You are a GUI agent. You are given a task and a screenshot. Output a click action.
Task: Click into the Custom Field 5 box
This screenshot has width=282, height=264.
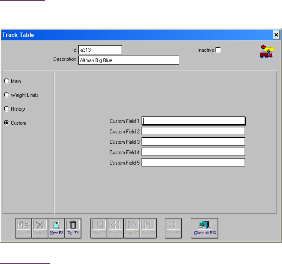click(x=193, y=162)
